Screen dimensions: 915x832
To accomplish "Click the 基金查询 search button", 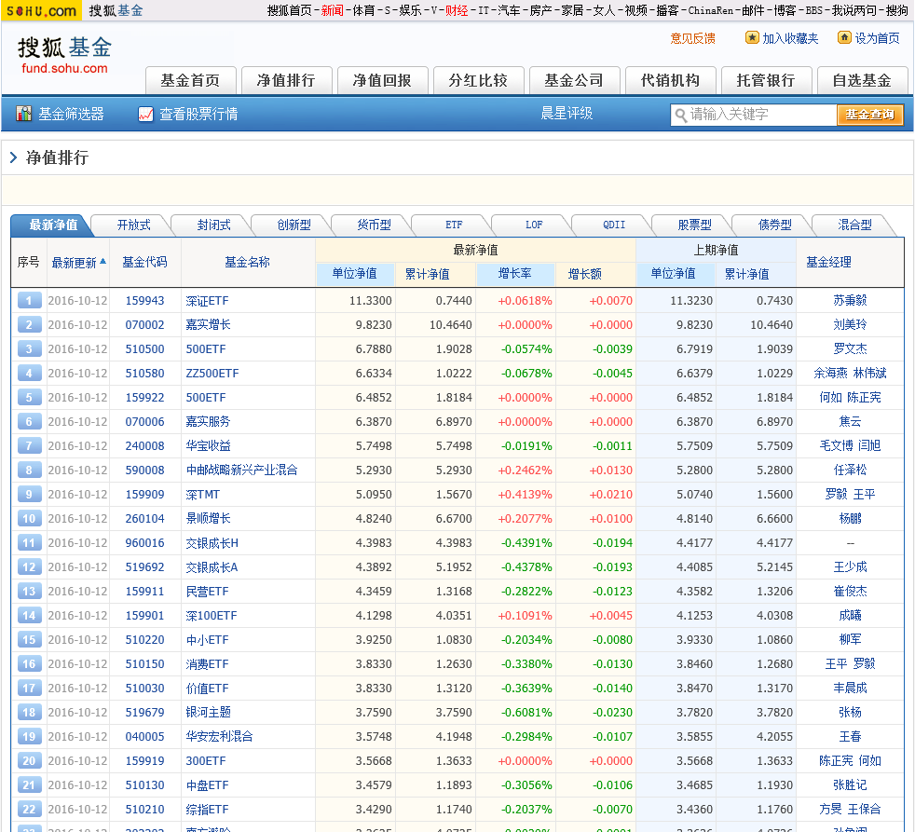I will point(869,115).
